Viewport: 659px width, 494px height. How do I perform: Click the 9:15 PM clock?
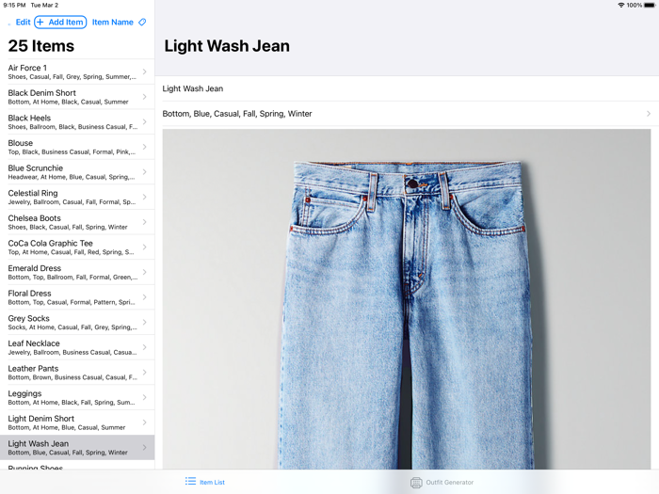(14, 5)
